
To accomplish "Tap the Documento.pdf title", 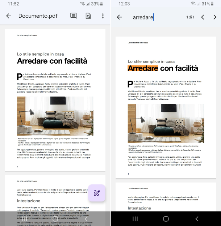I will click(38, 16).
